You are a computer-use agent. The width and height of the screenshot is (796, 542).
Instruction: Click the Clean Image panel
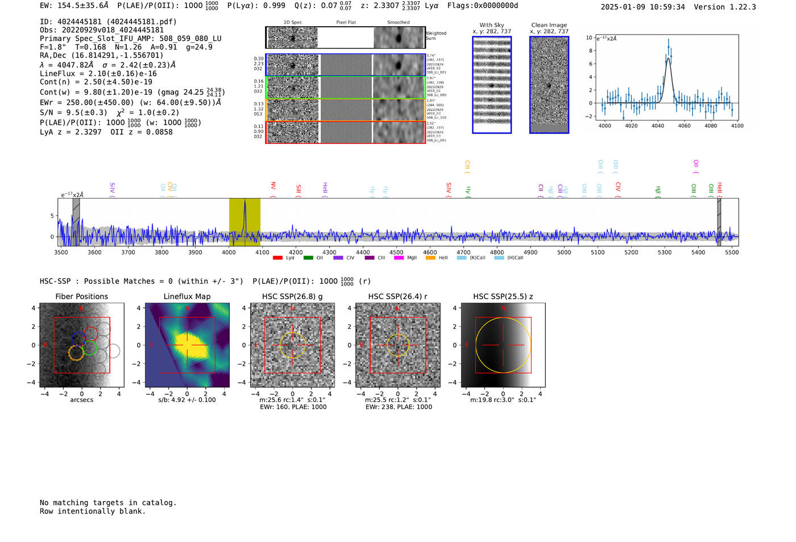click(549, 85)
